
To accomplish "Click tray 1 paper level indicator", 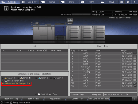I will coord(135,53).
